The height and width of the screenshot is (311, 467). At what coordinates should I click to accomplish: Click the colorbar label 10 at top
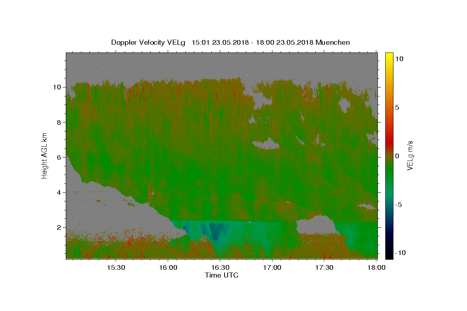tap(399, 58)
